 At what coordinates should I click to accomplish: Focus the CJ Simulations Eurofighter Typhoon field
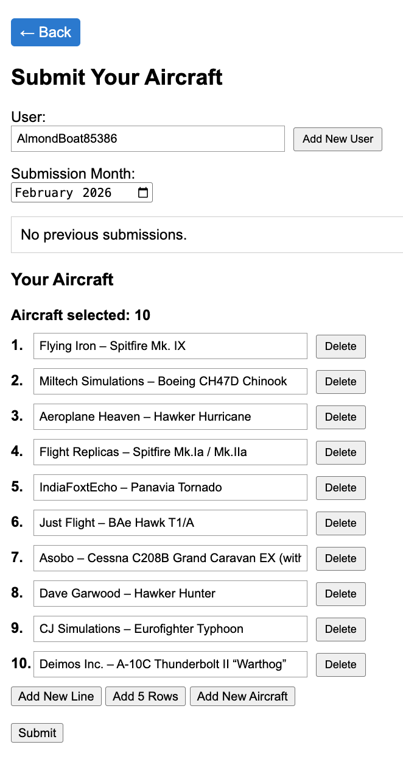click(170, 629)
